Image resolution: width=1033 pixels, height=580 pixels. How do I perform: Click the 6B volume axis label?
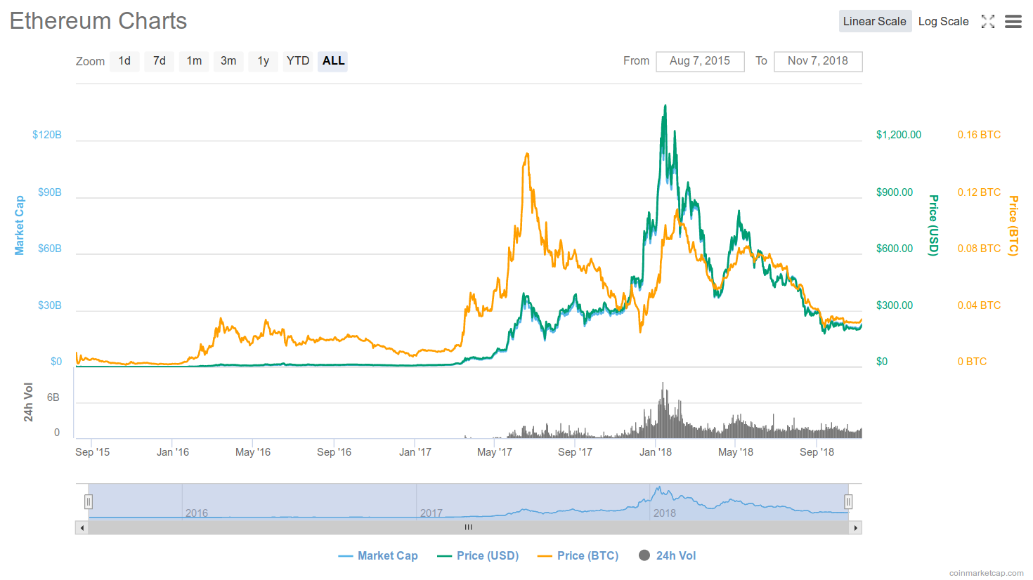click(x=53, y=397)
